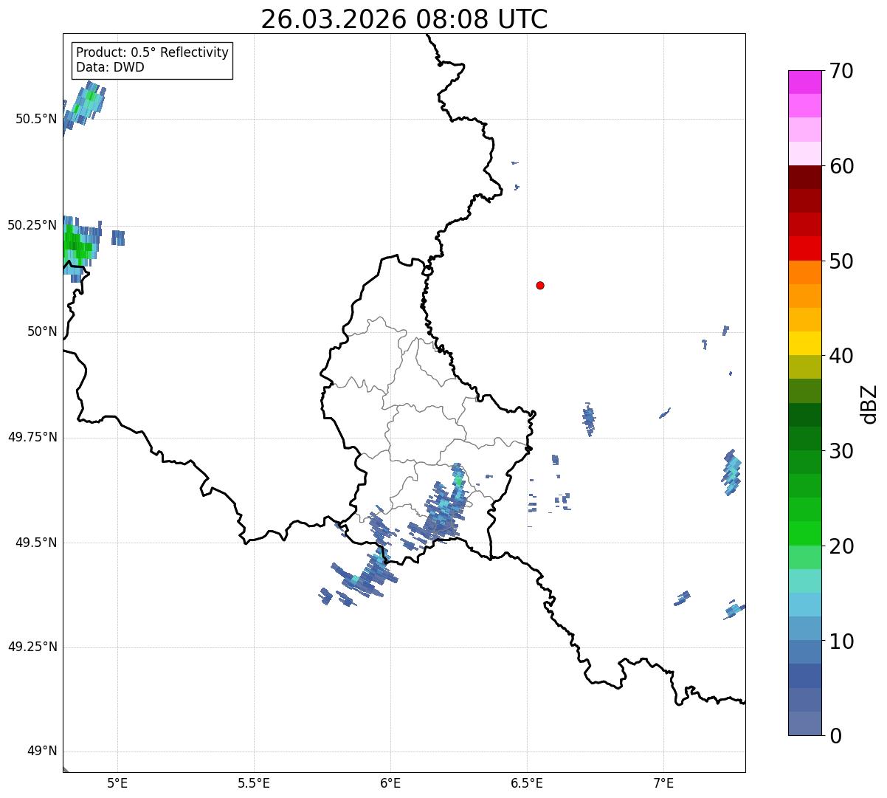
Task: Click the 49.25°N latitude label
Action: 32,647
